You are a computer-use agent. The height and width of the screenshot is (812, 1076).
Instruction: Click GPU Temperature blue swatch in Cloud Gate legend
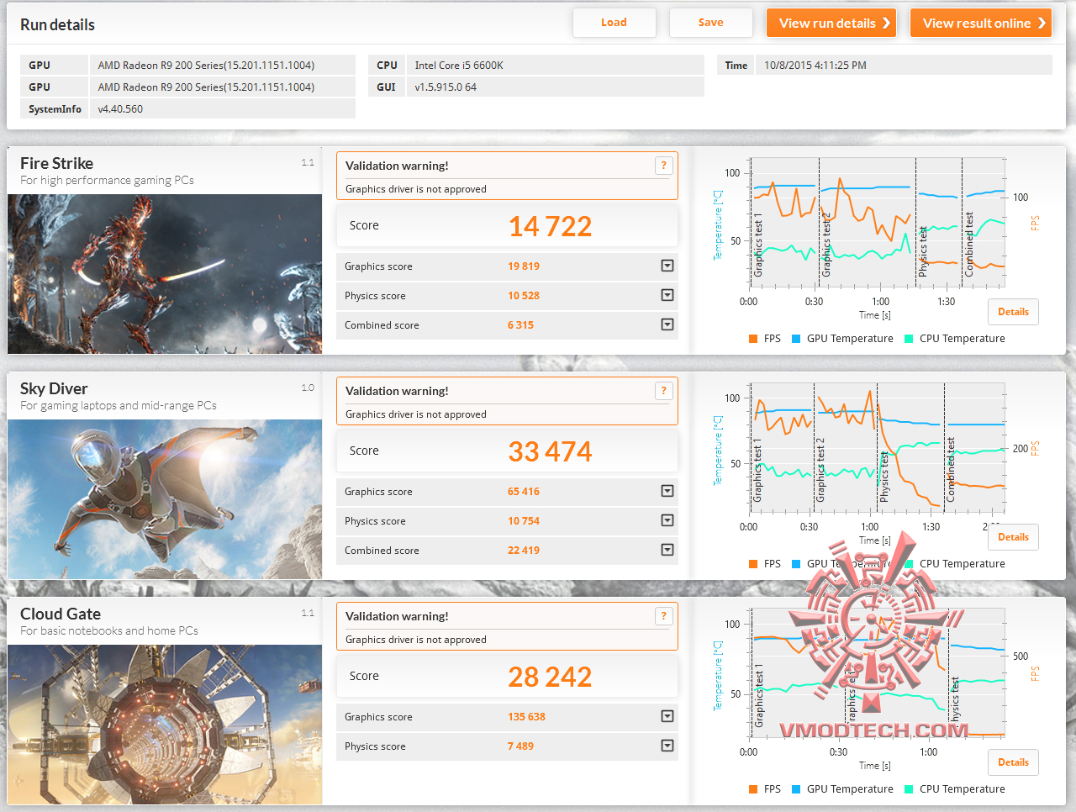click(796, 789)
